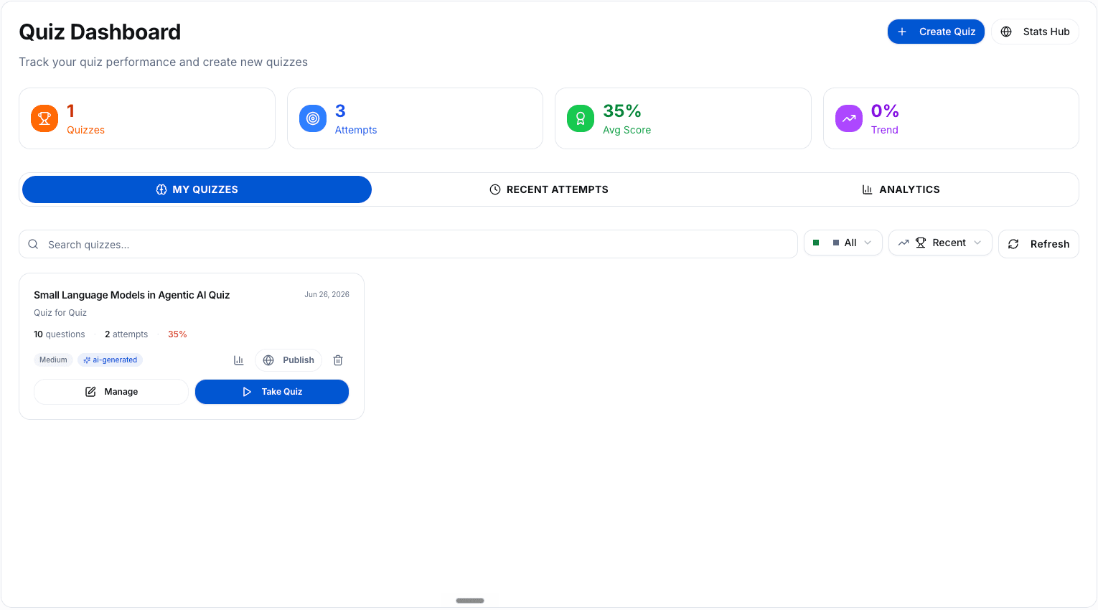Click the plus icon in Create Quiz

pyautogui.click(x=902, y=32)
